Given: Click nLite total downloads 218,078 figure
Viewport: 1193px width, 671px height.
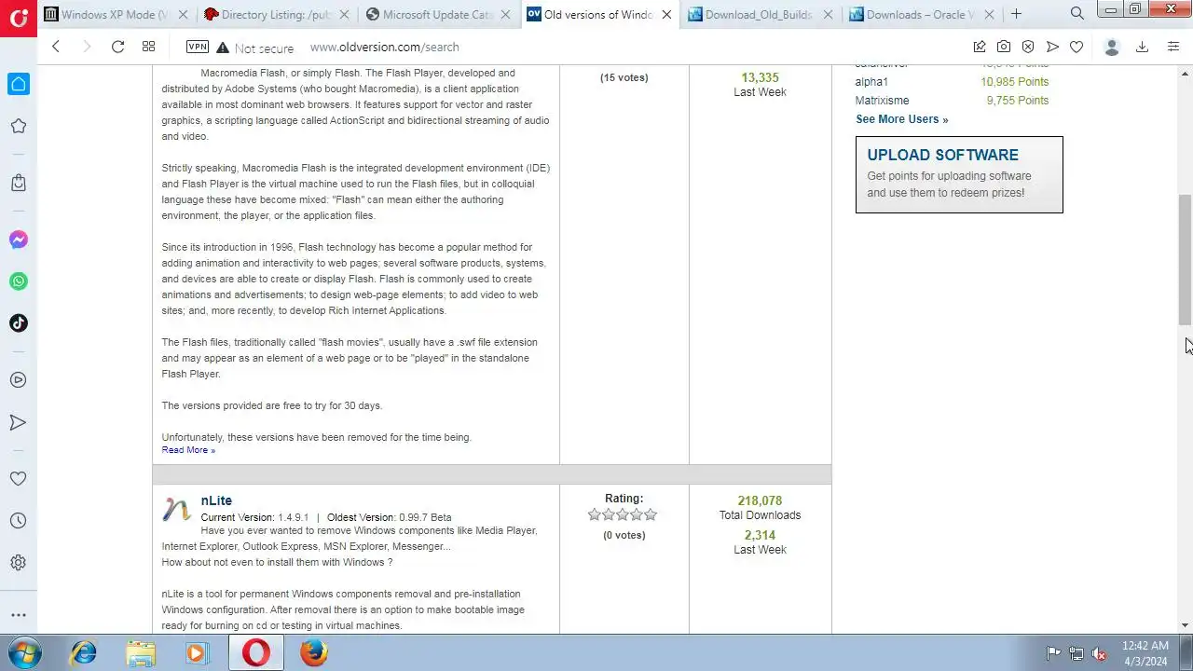Looking at the screenshot, I should (760, 500).
